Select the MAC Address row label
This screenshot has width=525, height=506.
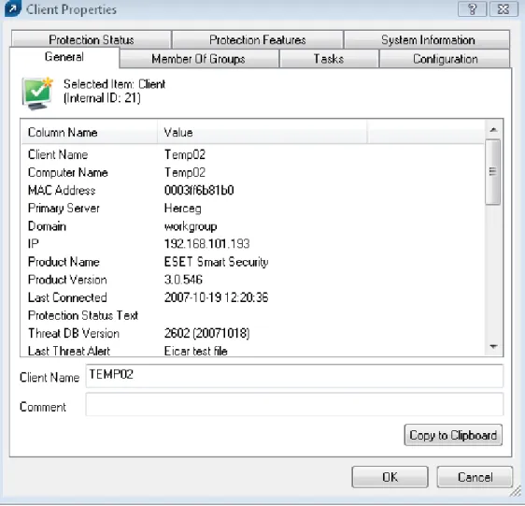click(x=62, y=191)
